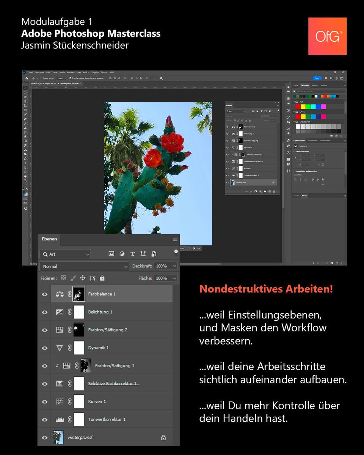
Task: Open the enlarged Ebenen panel hamburger menu
Action: [x=175, y=239]
